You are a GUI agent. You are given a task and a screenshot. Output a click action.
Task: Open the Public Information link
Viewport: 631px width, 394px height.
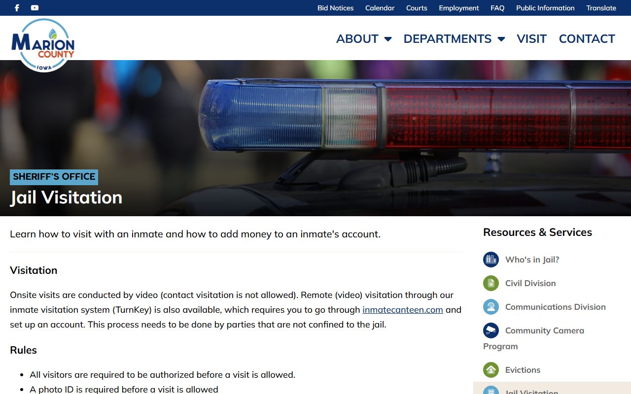[x=545, y=8]
